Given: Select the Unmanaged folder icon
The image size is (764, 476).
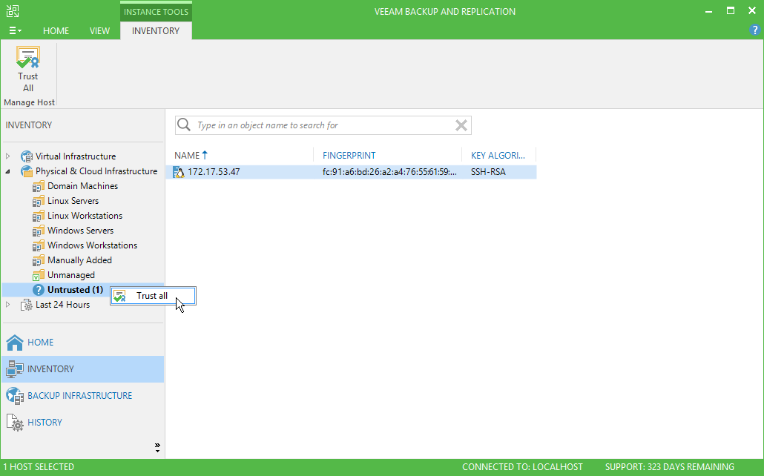Looking at the screenshot, I should [39, 275].
